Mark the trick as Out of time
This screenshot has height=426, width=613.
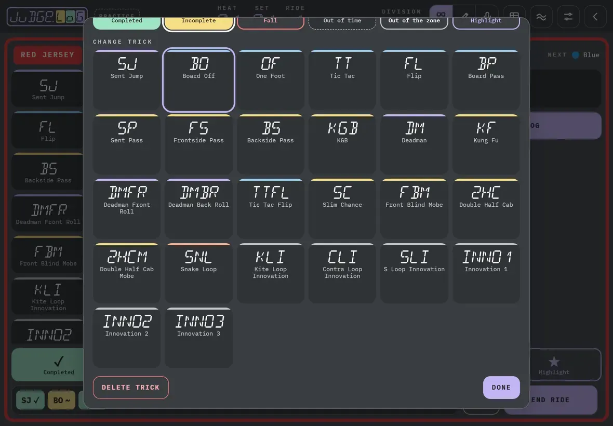coord(342,23)
